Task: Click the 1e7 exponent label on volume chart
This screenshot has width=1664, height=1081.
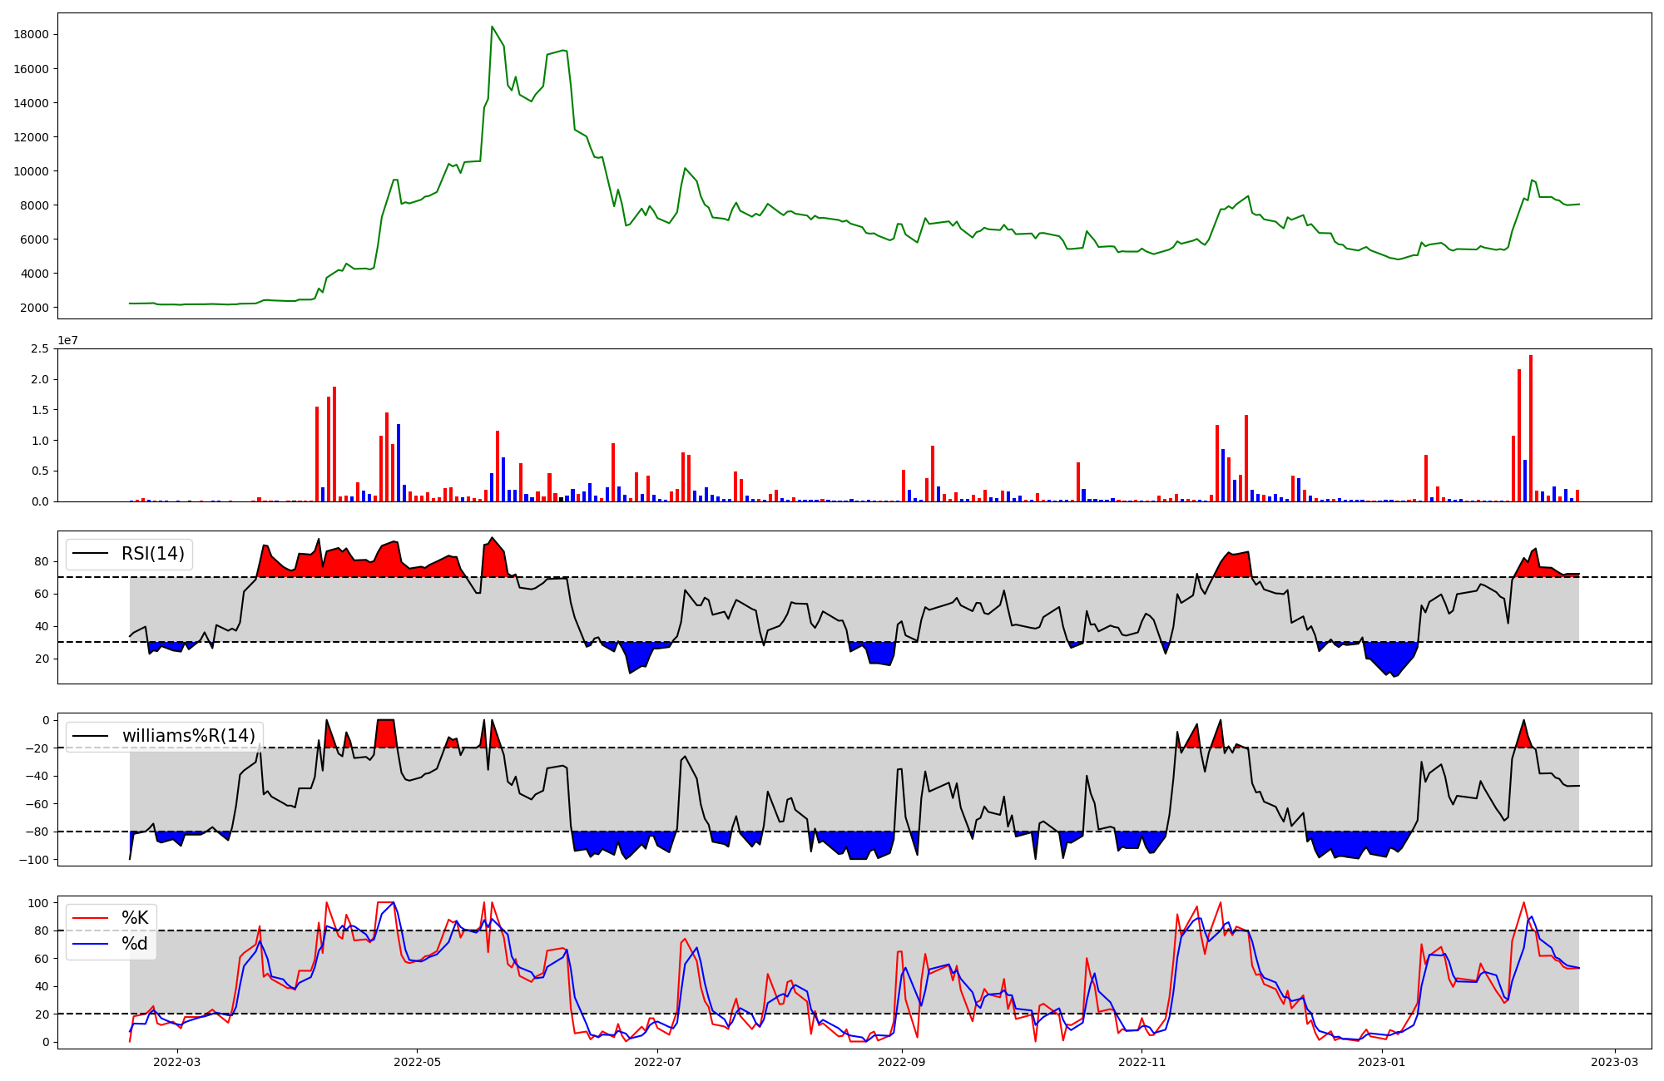Action: 67,341
